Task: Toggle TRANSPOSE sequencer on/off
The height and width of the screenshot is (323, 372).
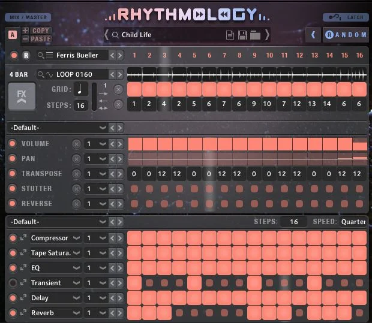Action: pyautogui.click(x=13, y=173)
